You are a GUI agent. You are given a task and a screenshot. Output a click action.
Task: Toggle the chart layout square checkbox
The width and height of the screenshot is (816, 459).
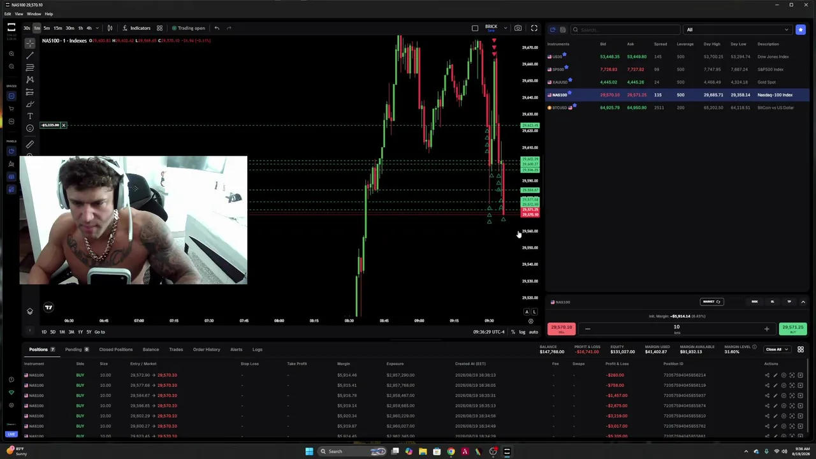click(x=475, y=28)
